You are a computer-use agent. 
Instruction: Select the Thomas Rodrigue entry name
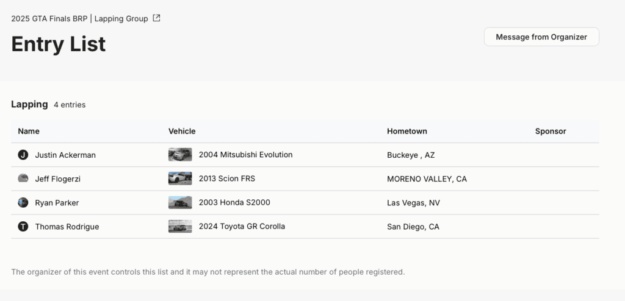pos(67,227)
